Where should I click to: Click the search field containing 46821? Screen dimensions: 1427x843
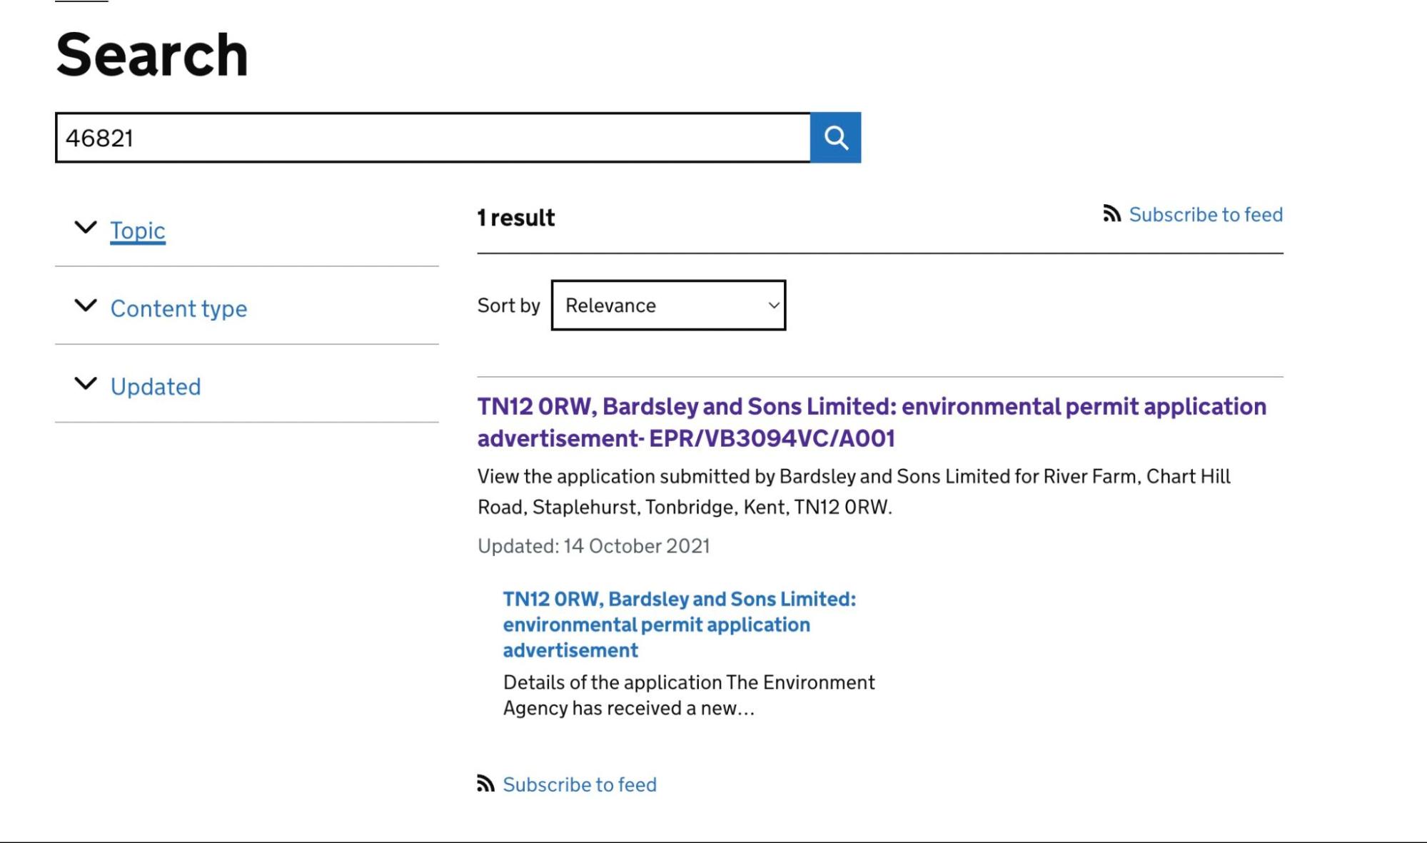433,137
